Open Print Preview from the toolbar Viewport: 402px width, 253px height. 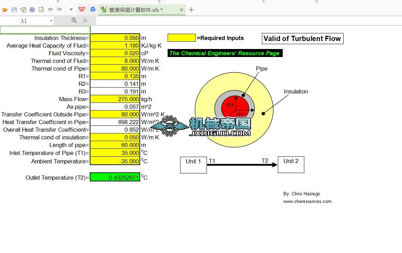[41, 10]
